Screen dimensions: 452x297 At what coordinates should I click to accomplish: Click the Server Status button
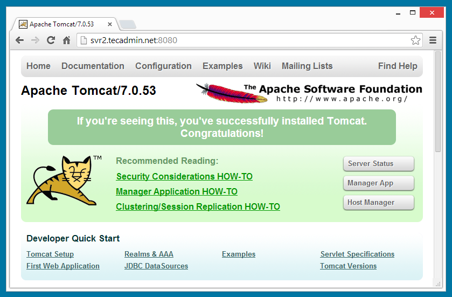(x=379, y=163)
